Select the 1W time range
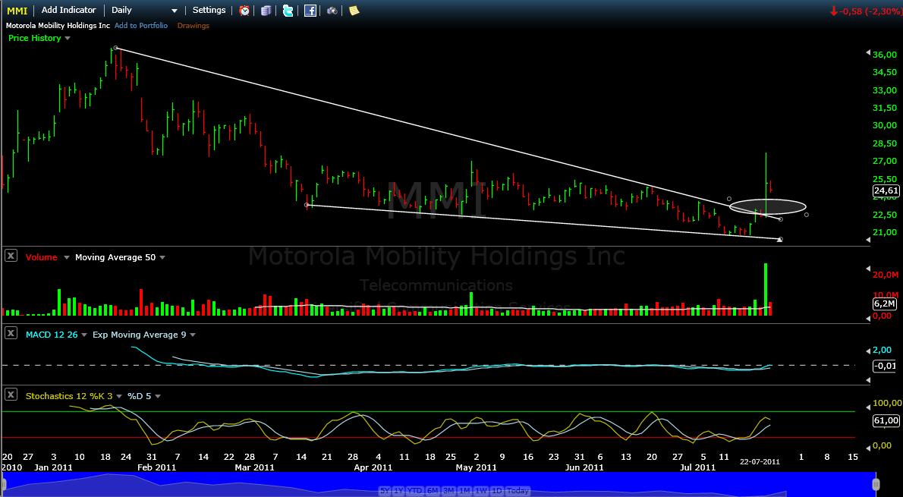The height and width of the screenshot is (497, 903). (x=481, y=491)
